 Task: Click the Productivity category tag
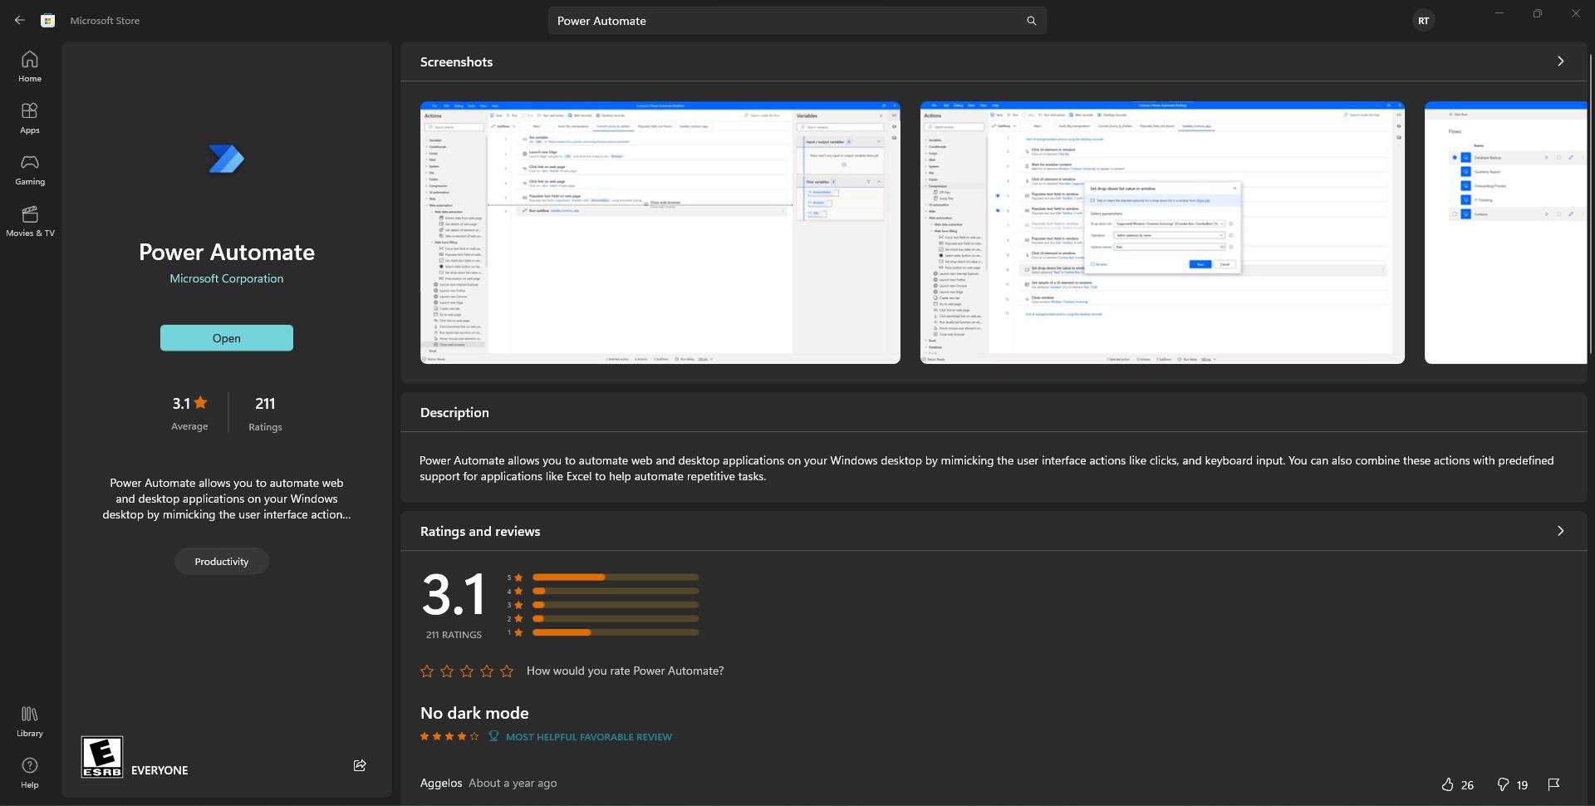point(222,562)
